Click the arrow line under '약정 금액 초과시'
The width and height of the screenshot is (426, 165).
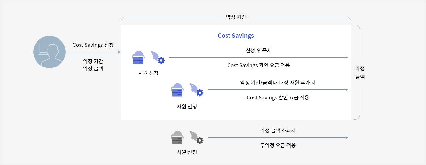point(277,138)
